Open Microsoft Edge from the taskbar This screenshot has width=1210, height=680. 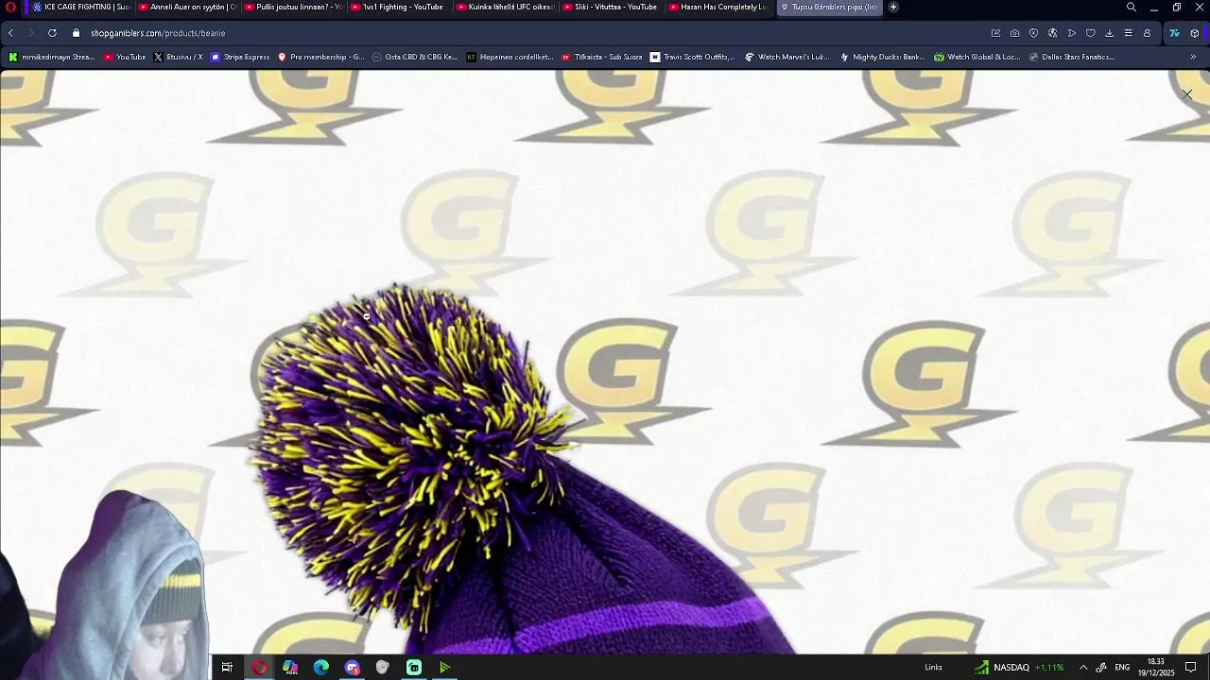click(x=321, y=668)
